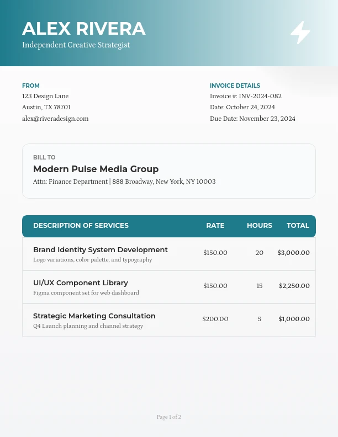The height and width of the screenshot is (437, 338).
Task: Click the Page 1 of 2 footer
Action: pos(169,417)
